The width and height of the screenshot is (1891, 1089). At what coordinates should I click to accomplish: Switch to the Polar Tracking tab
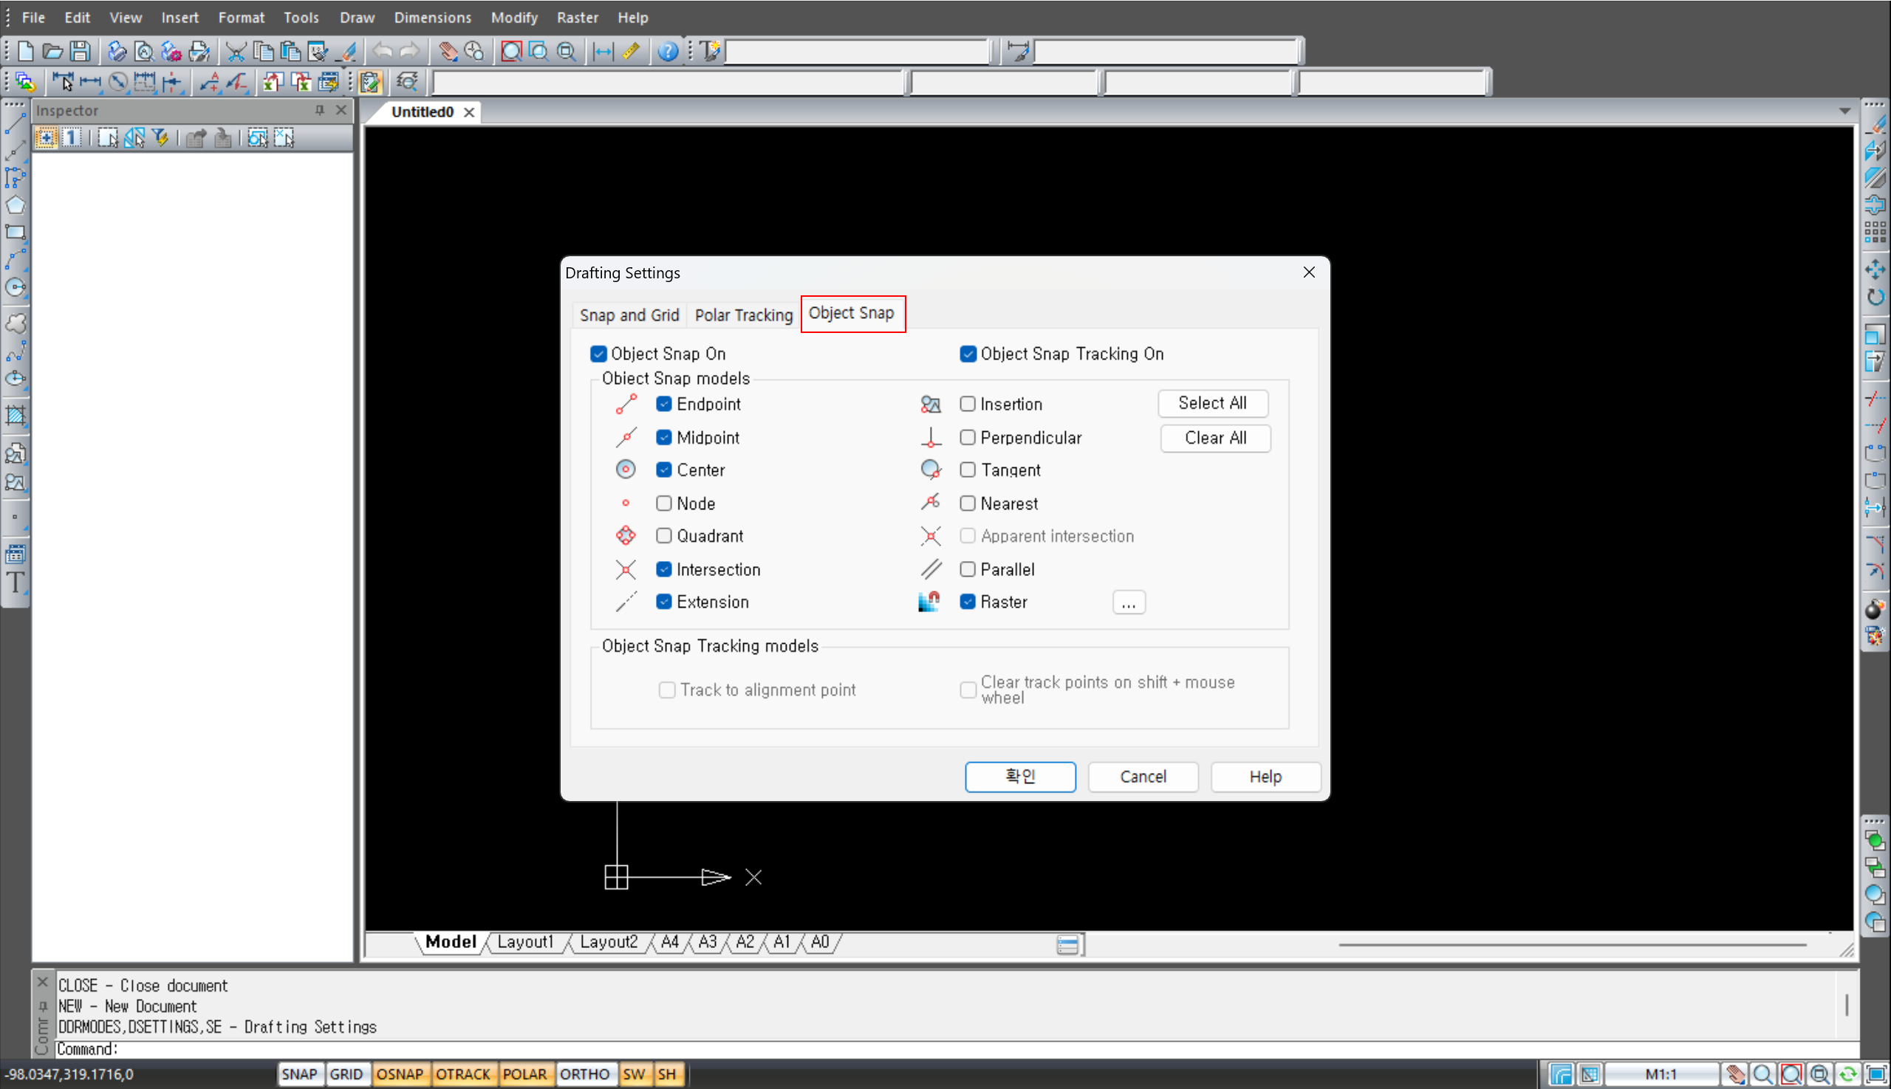point(743,315)
